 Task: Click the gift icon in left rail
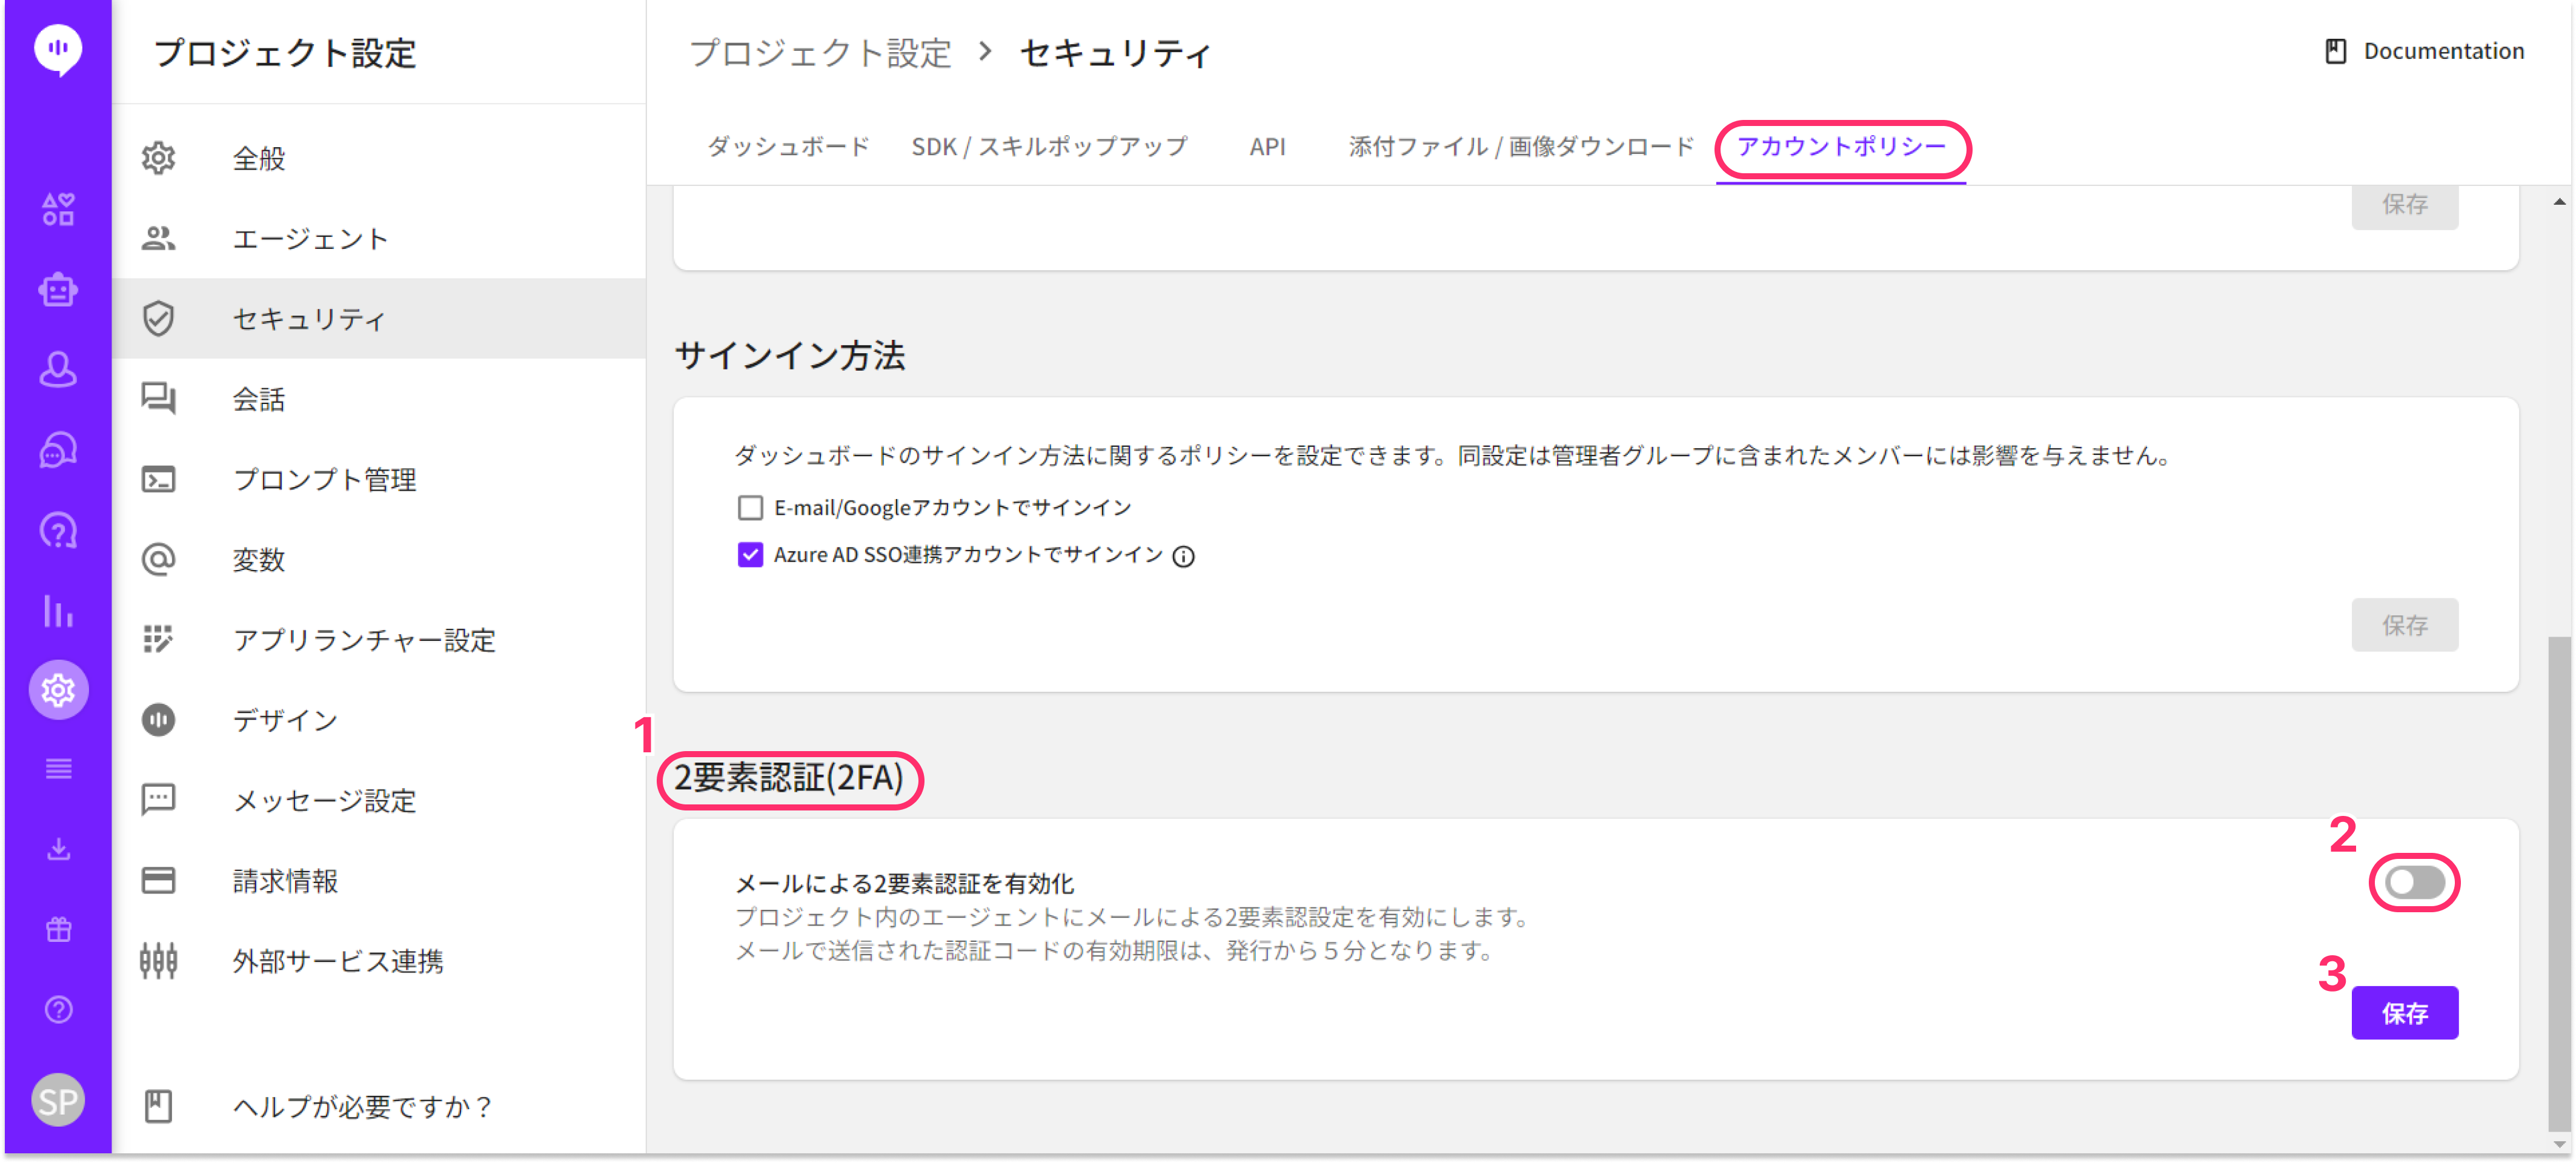[58, 930]
